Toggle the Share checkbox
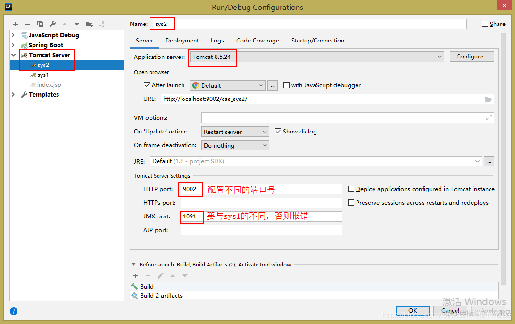This screenshot has width=515, height=324. coord(485,24)
